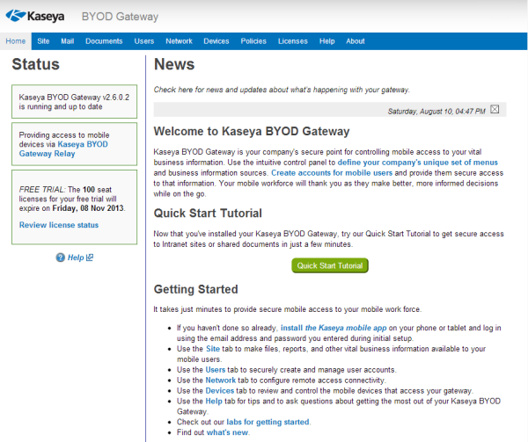528x442 pixels.
Task: Click the 'Quick Start Tutorial' section heading
Action: coord(208,214)
